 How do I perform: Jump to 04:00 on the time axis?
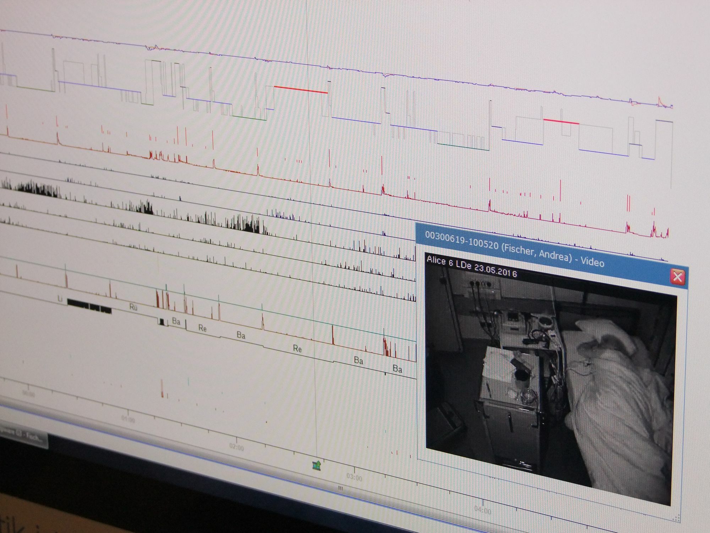[482, 511]
